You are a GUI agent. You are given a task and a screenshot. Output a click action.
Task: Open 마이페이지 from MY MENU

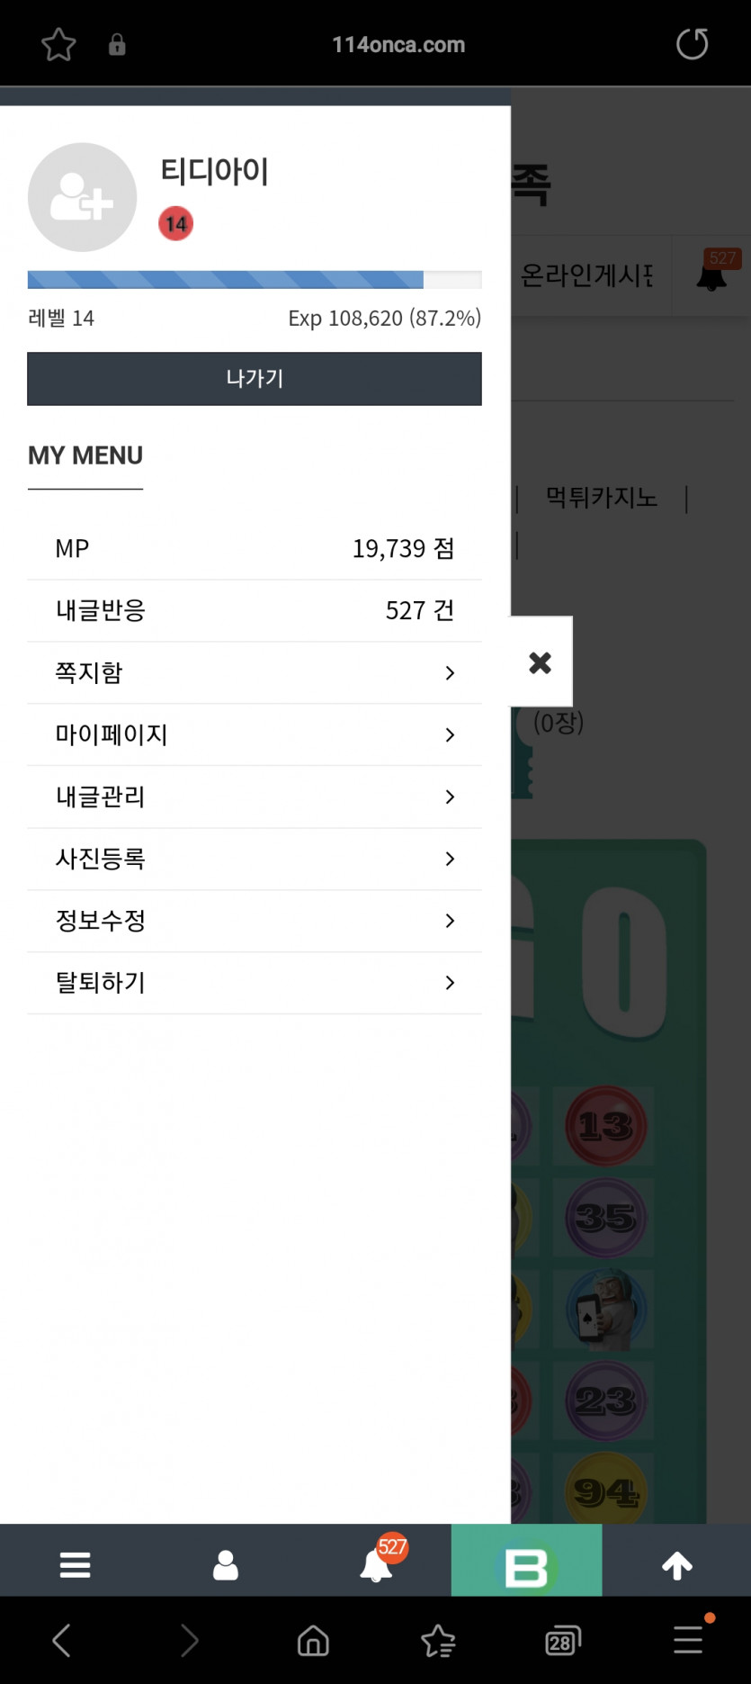point(255,734)
